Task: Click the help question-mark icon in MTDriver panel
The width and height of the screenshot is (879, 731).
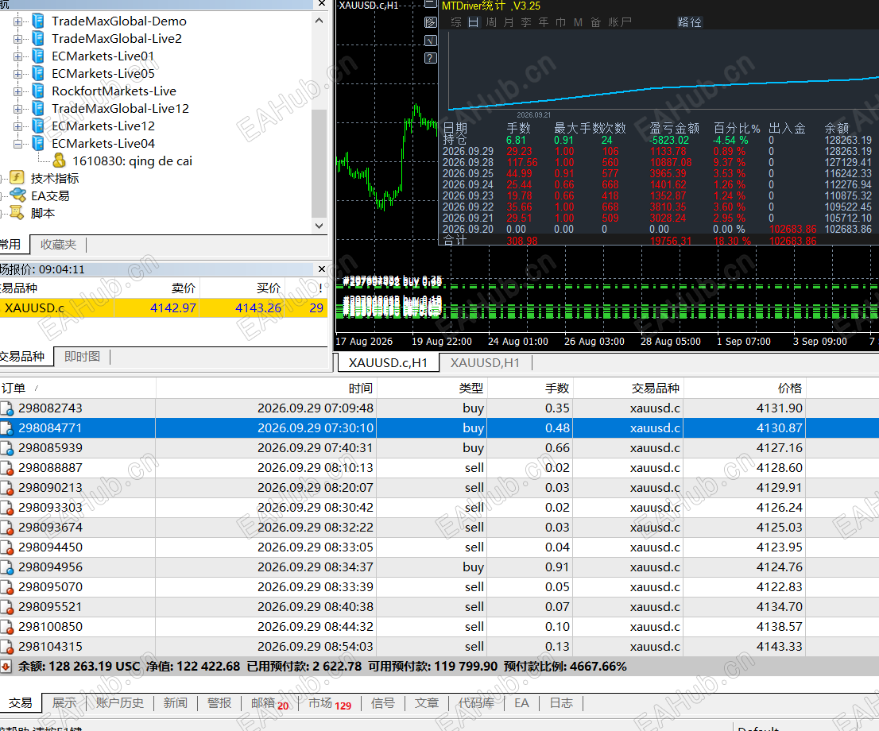Action: (x=431, y=58)
